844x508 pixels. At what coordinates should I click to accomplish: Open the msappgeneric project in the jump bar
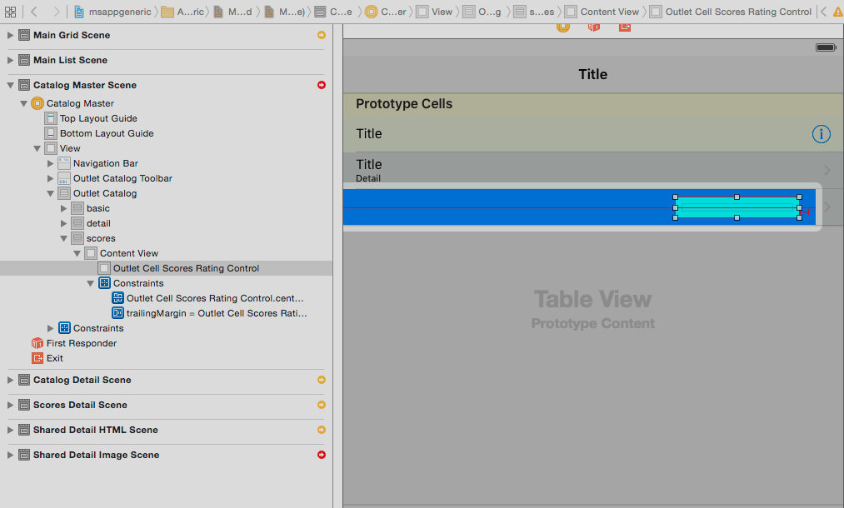(116, 12)
